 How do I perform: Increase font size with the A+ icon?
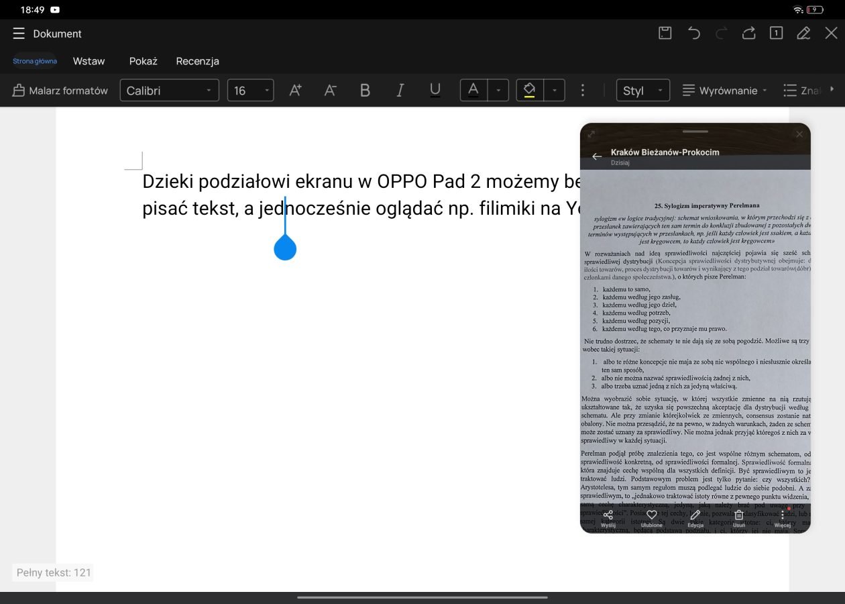(x=295, y=91)
